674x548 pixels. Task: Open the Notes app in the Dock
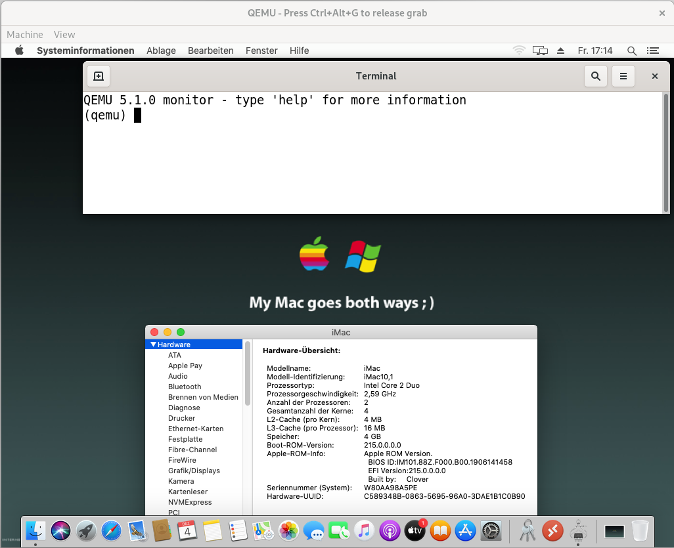[213, 531]
